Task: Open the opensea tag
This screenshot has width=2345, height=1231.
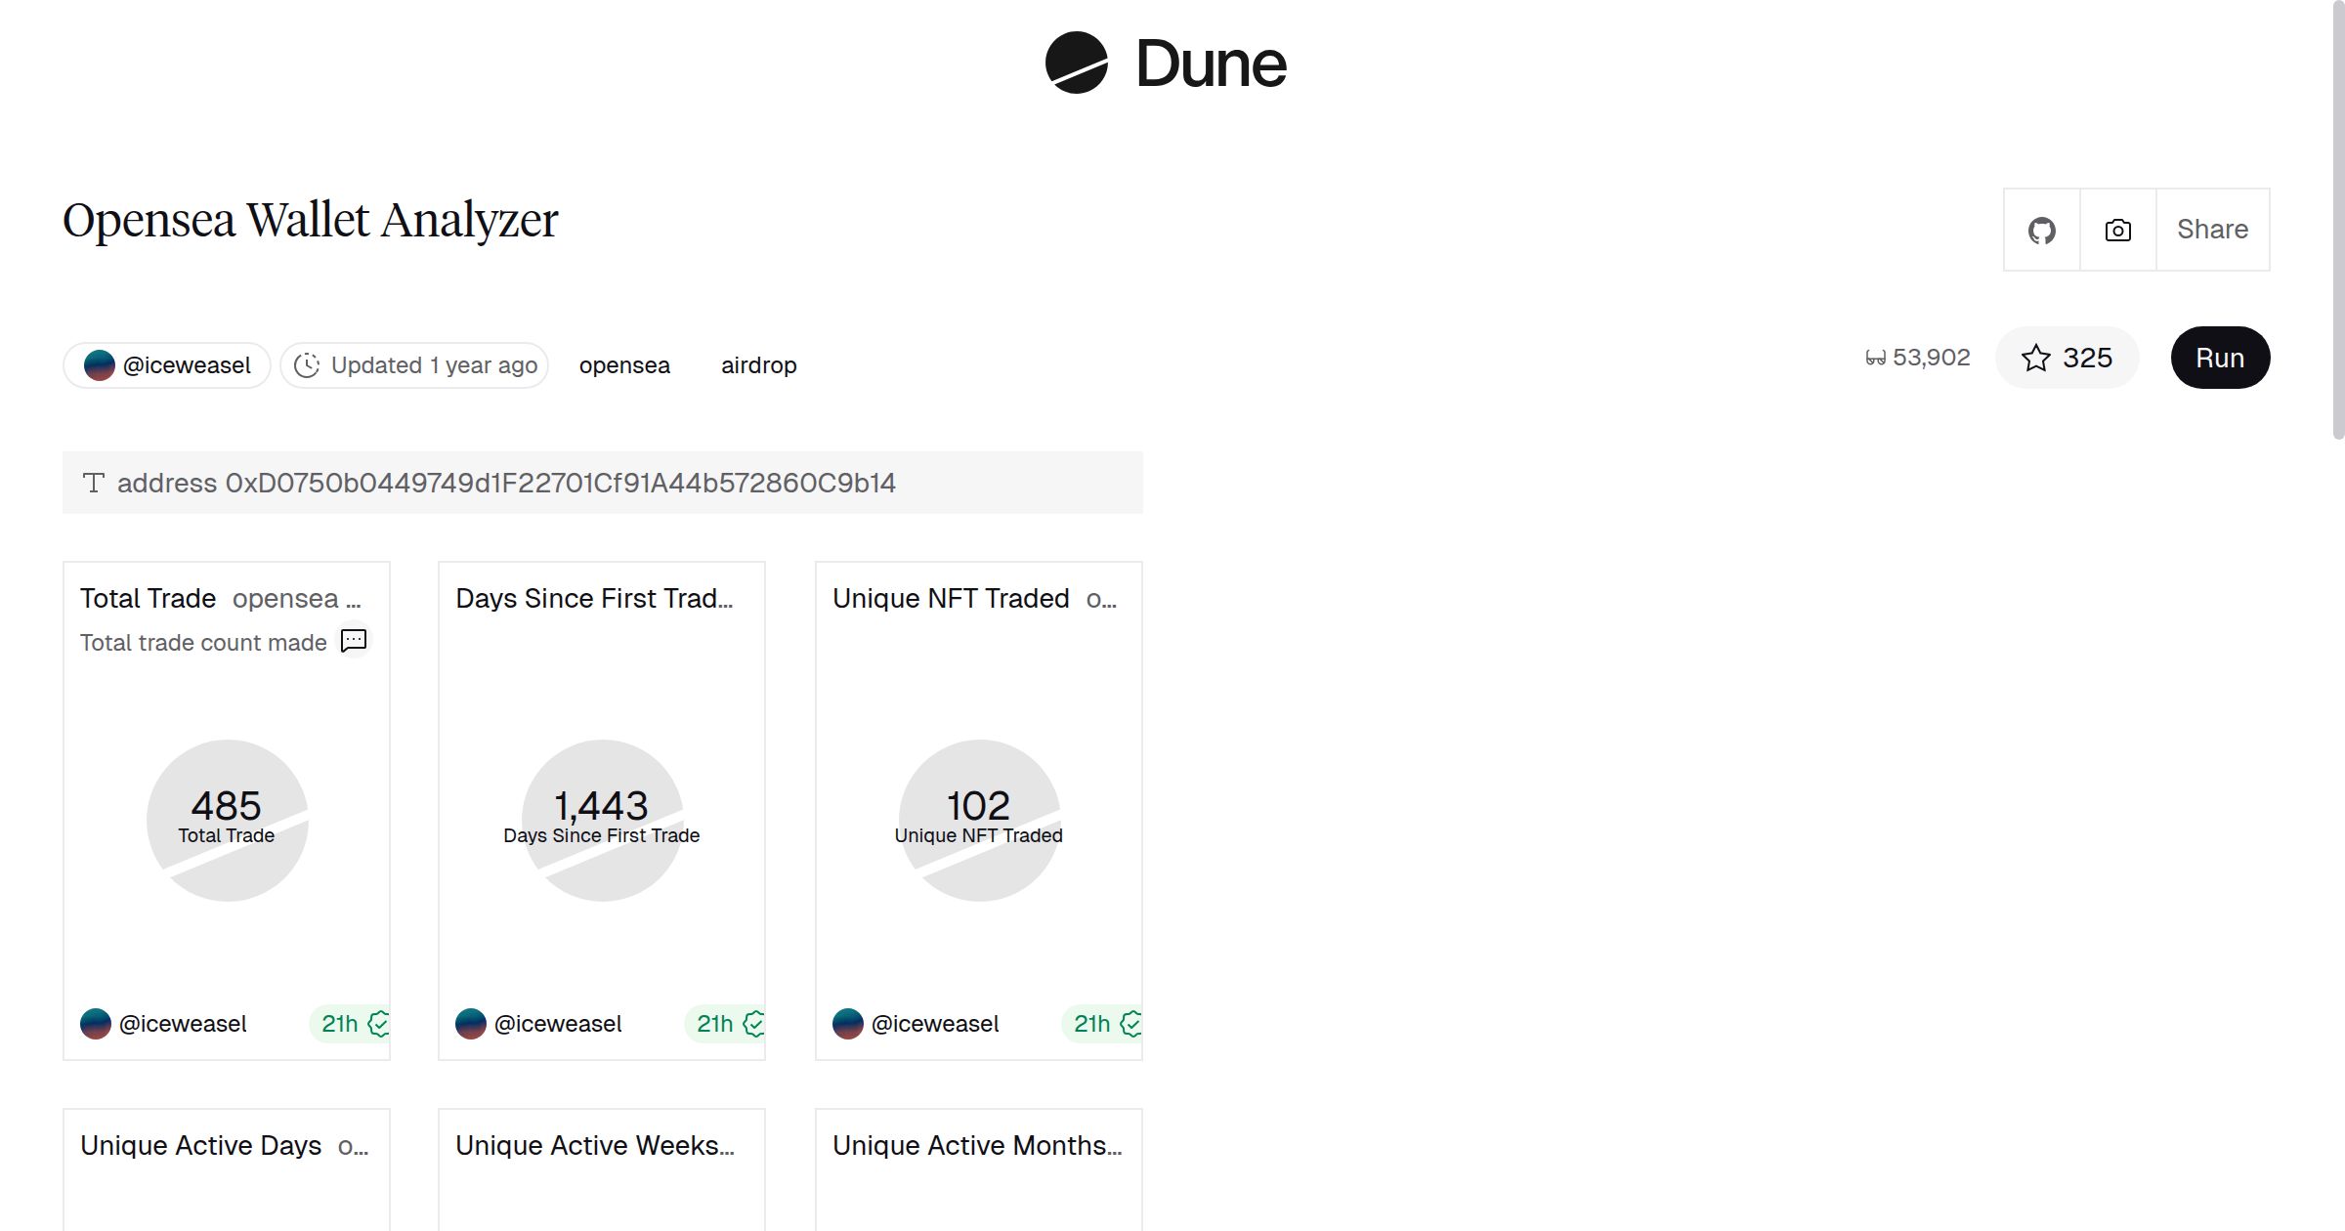Action: point(624,364)
